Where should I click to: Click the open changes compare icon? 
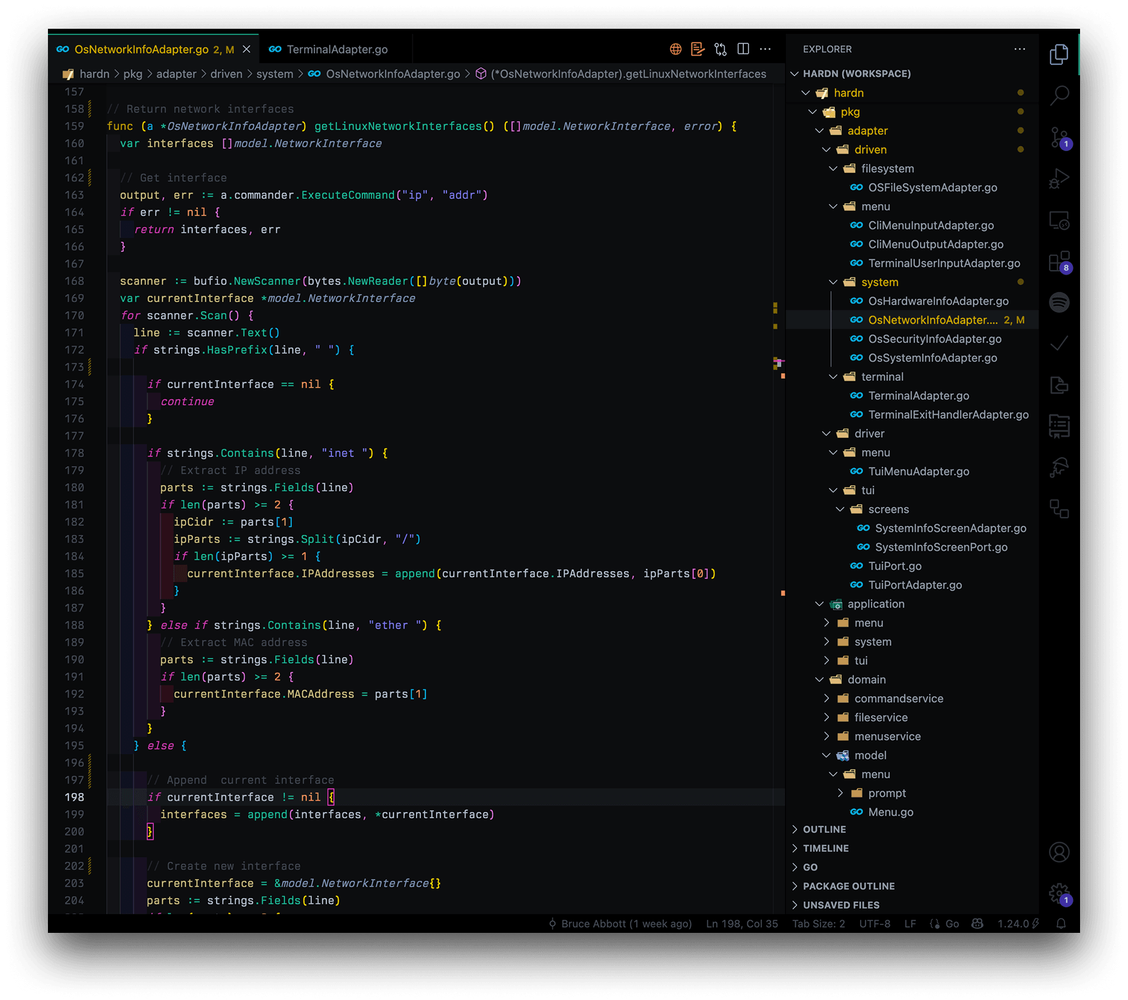[x=720, y=49]
